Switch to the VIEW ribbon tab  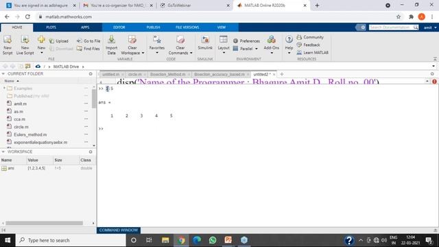[x=222, y=27]
